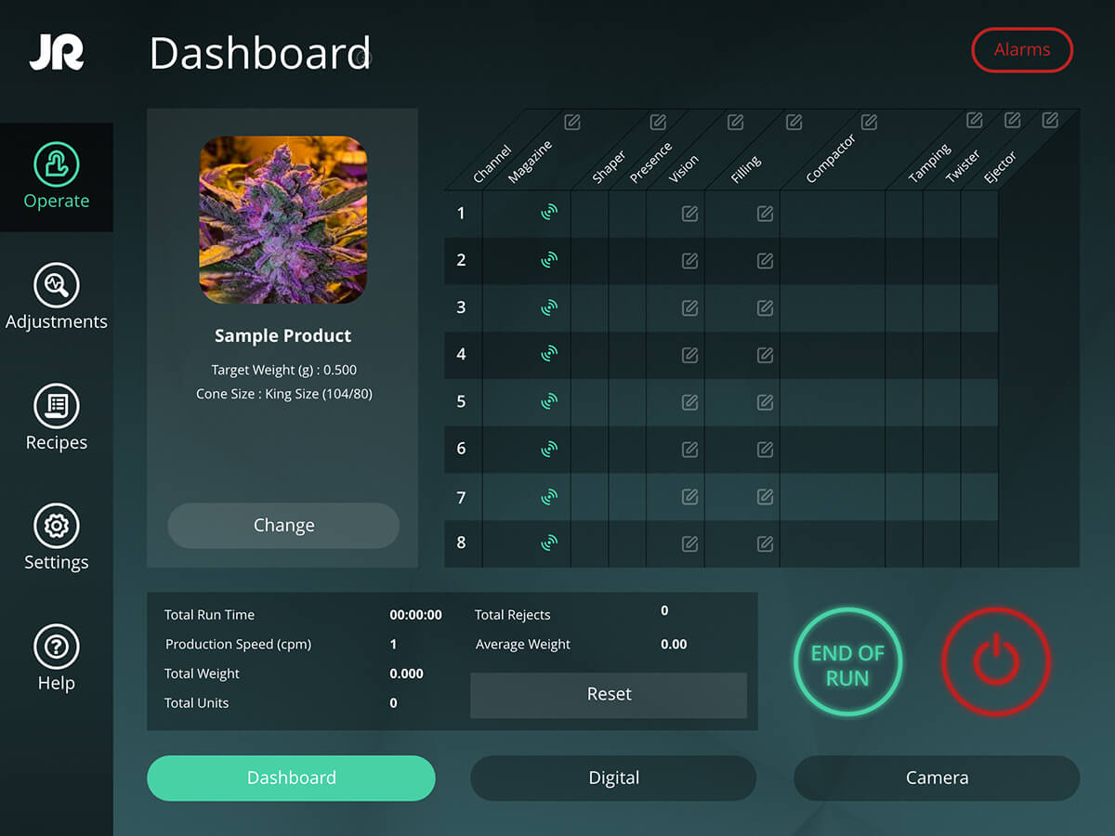Edit the Filling column header settings
The width and height of the screenshot is (1115, 836).
pos(794,122)
